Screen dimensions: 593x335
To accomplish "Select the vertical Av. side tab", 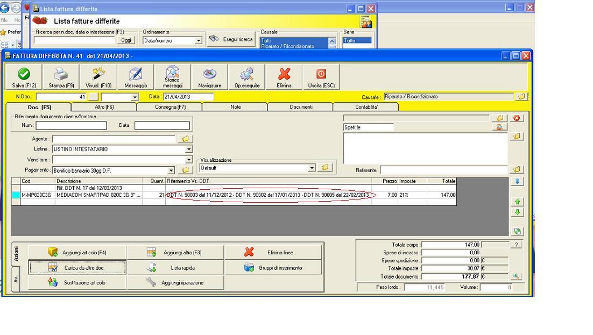I will [x=16, y=279].
